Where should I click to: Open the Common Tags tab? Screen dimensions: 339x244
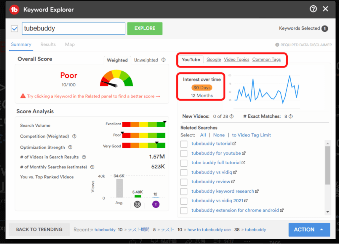266,60
